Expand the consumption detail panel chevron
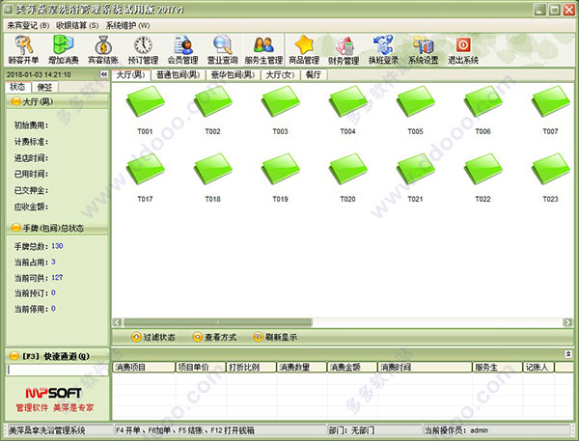The width and height of the screenshot is (579, 441). [x=568, y=354]
